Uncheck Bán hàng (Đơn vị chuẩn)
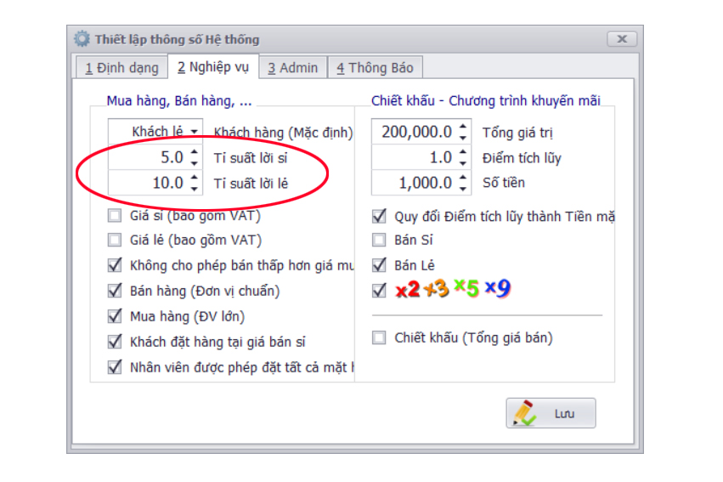Image resolution: width=723 pixels, height=482 pixels. (x=115, y=291)
